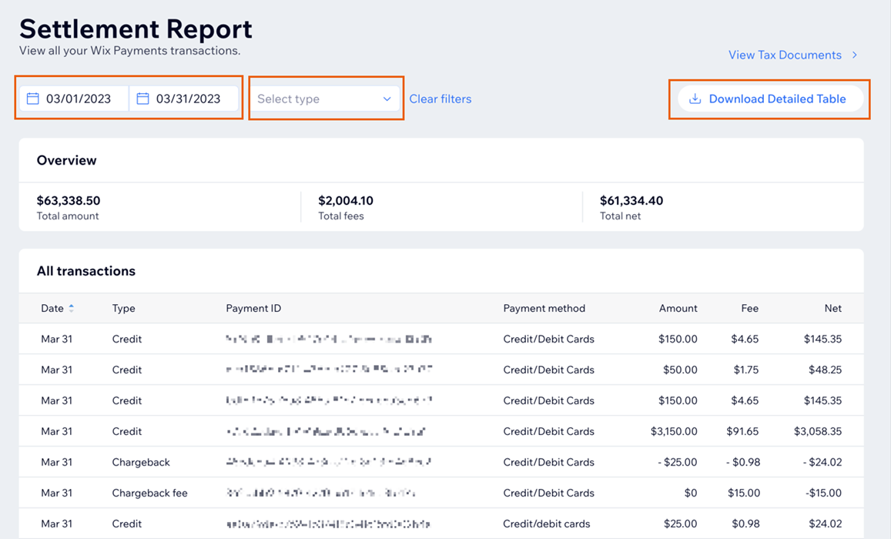Image resolution: width=891 pixels, height=539 pixels.
Task: Click chevron arrow next to View Tax Documents
Action: pos(855,55)
